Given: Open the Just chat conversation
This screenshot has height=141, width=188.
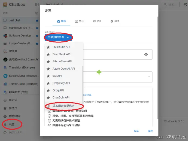Looking at the screenshot, I should tap(21, 20).
